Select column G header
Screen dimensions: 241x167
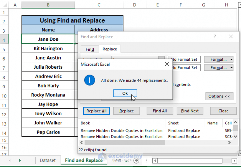[x=204, y=5]
